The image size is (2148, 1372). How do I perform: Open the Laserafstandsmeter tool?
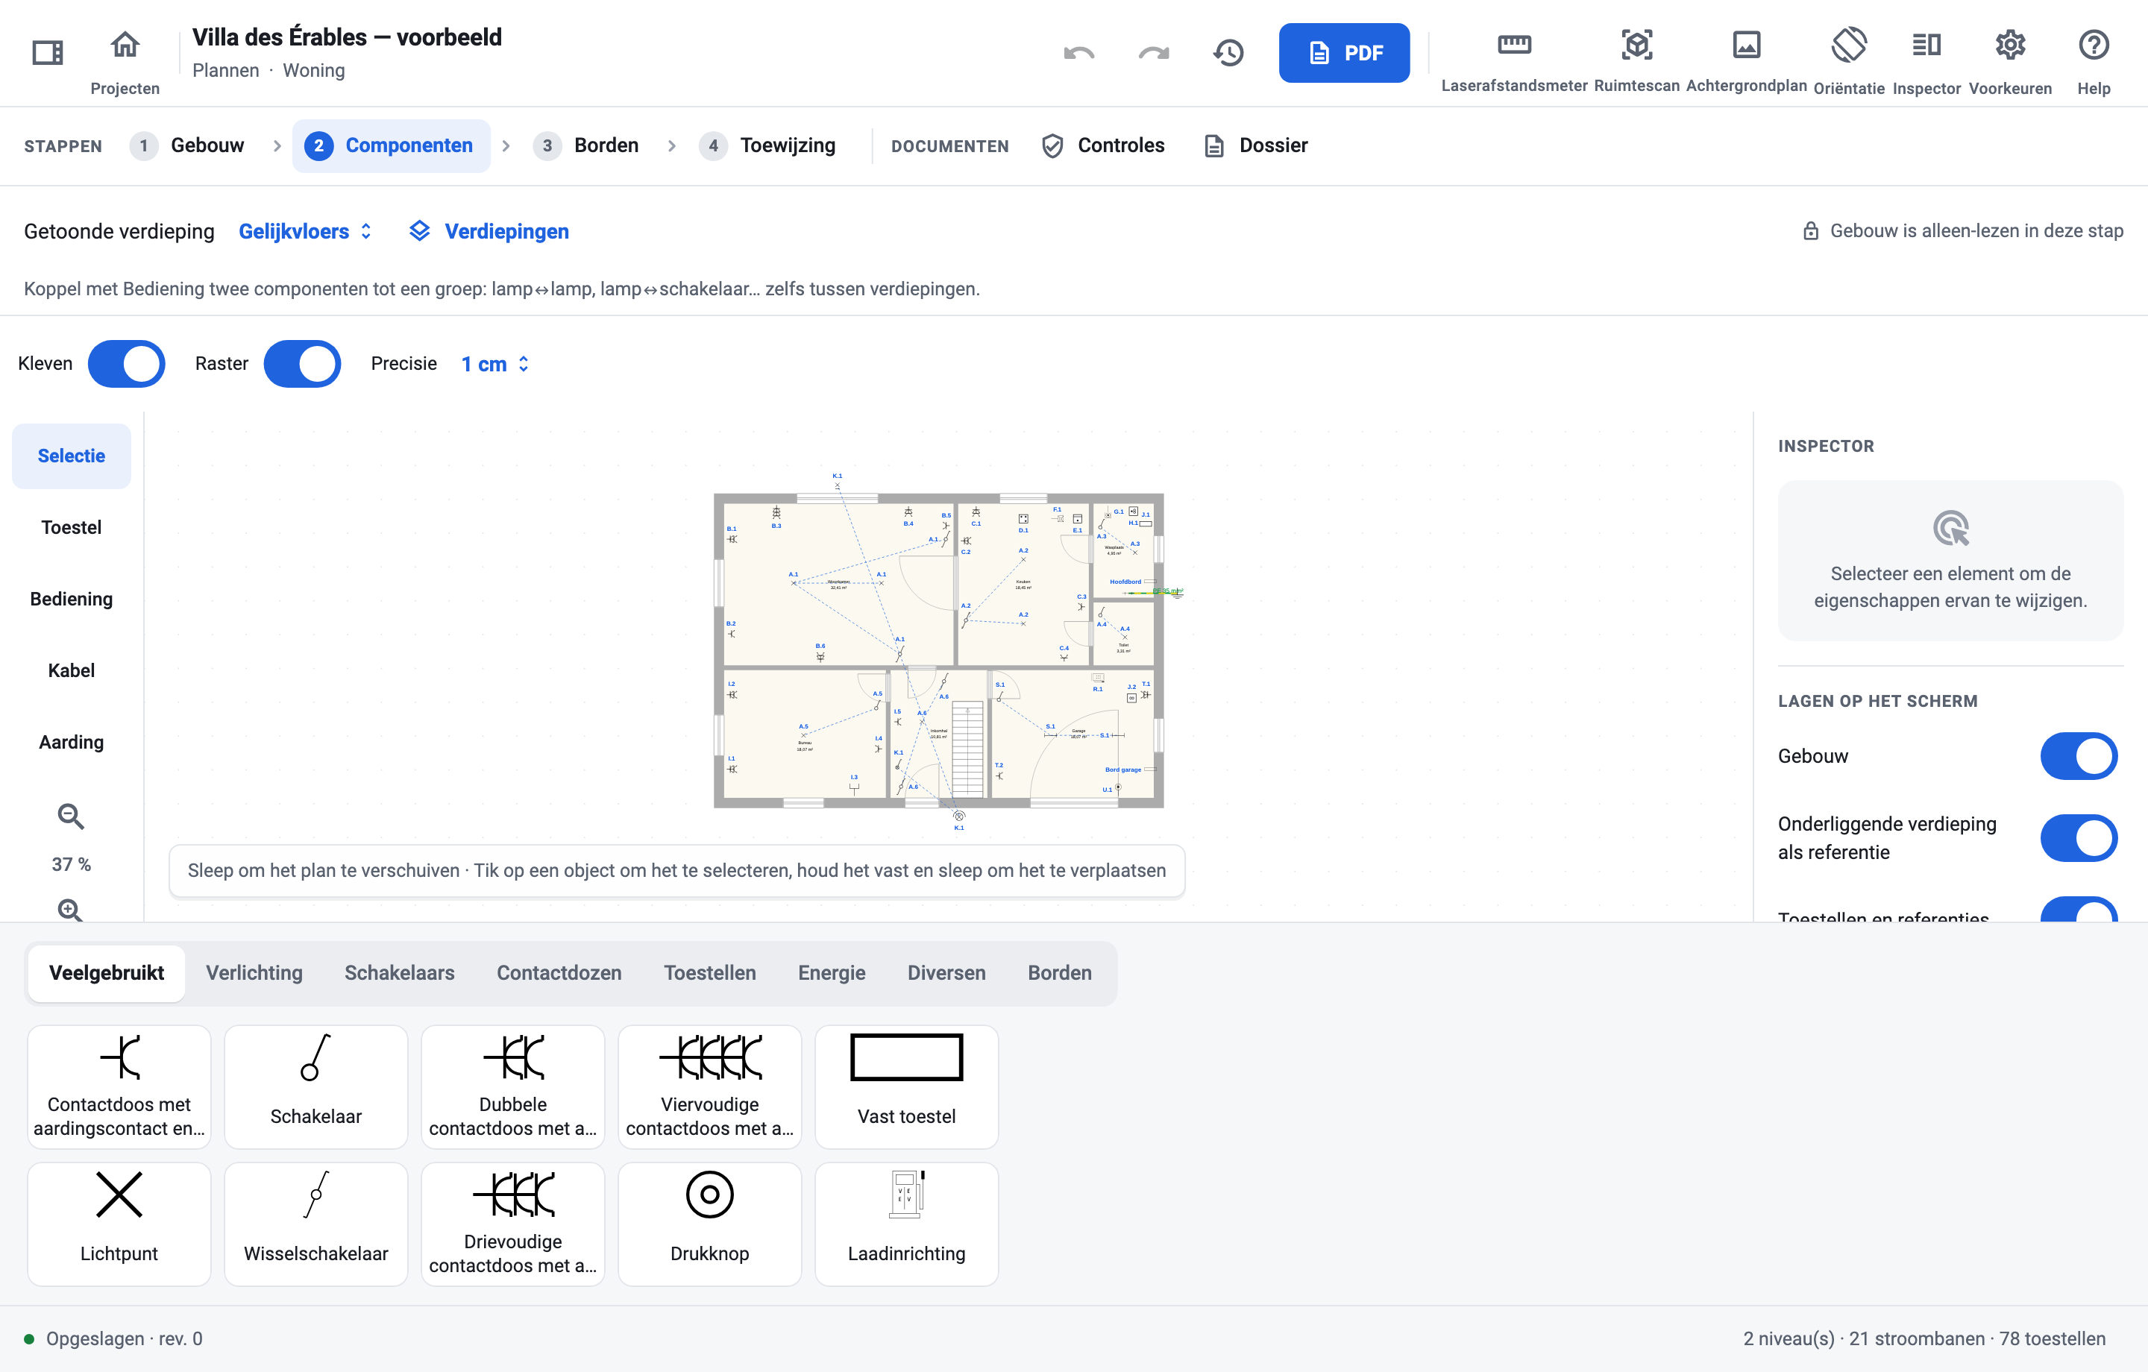tap(1514, 60)
